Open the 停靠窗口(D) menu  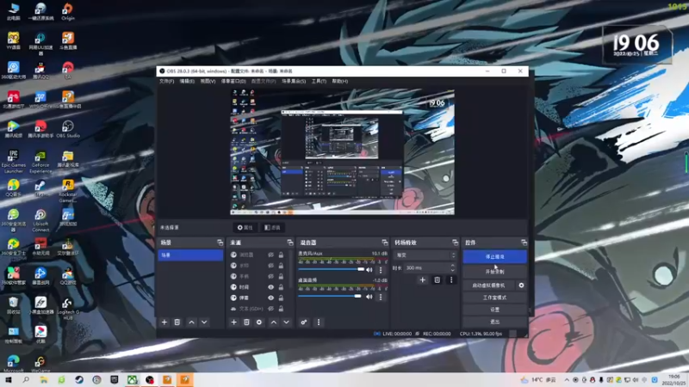(x=233, y=81)
